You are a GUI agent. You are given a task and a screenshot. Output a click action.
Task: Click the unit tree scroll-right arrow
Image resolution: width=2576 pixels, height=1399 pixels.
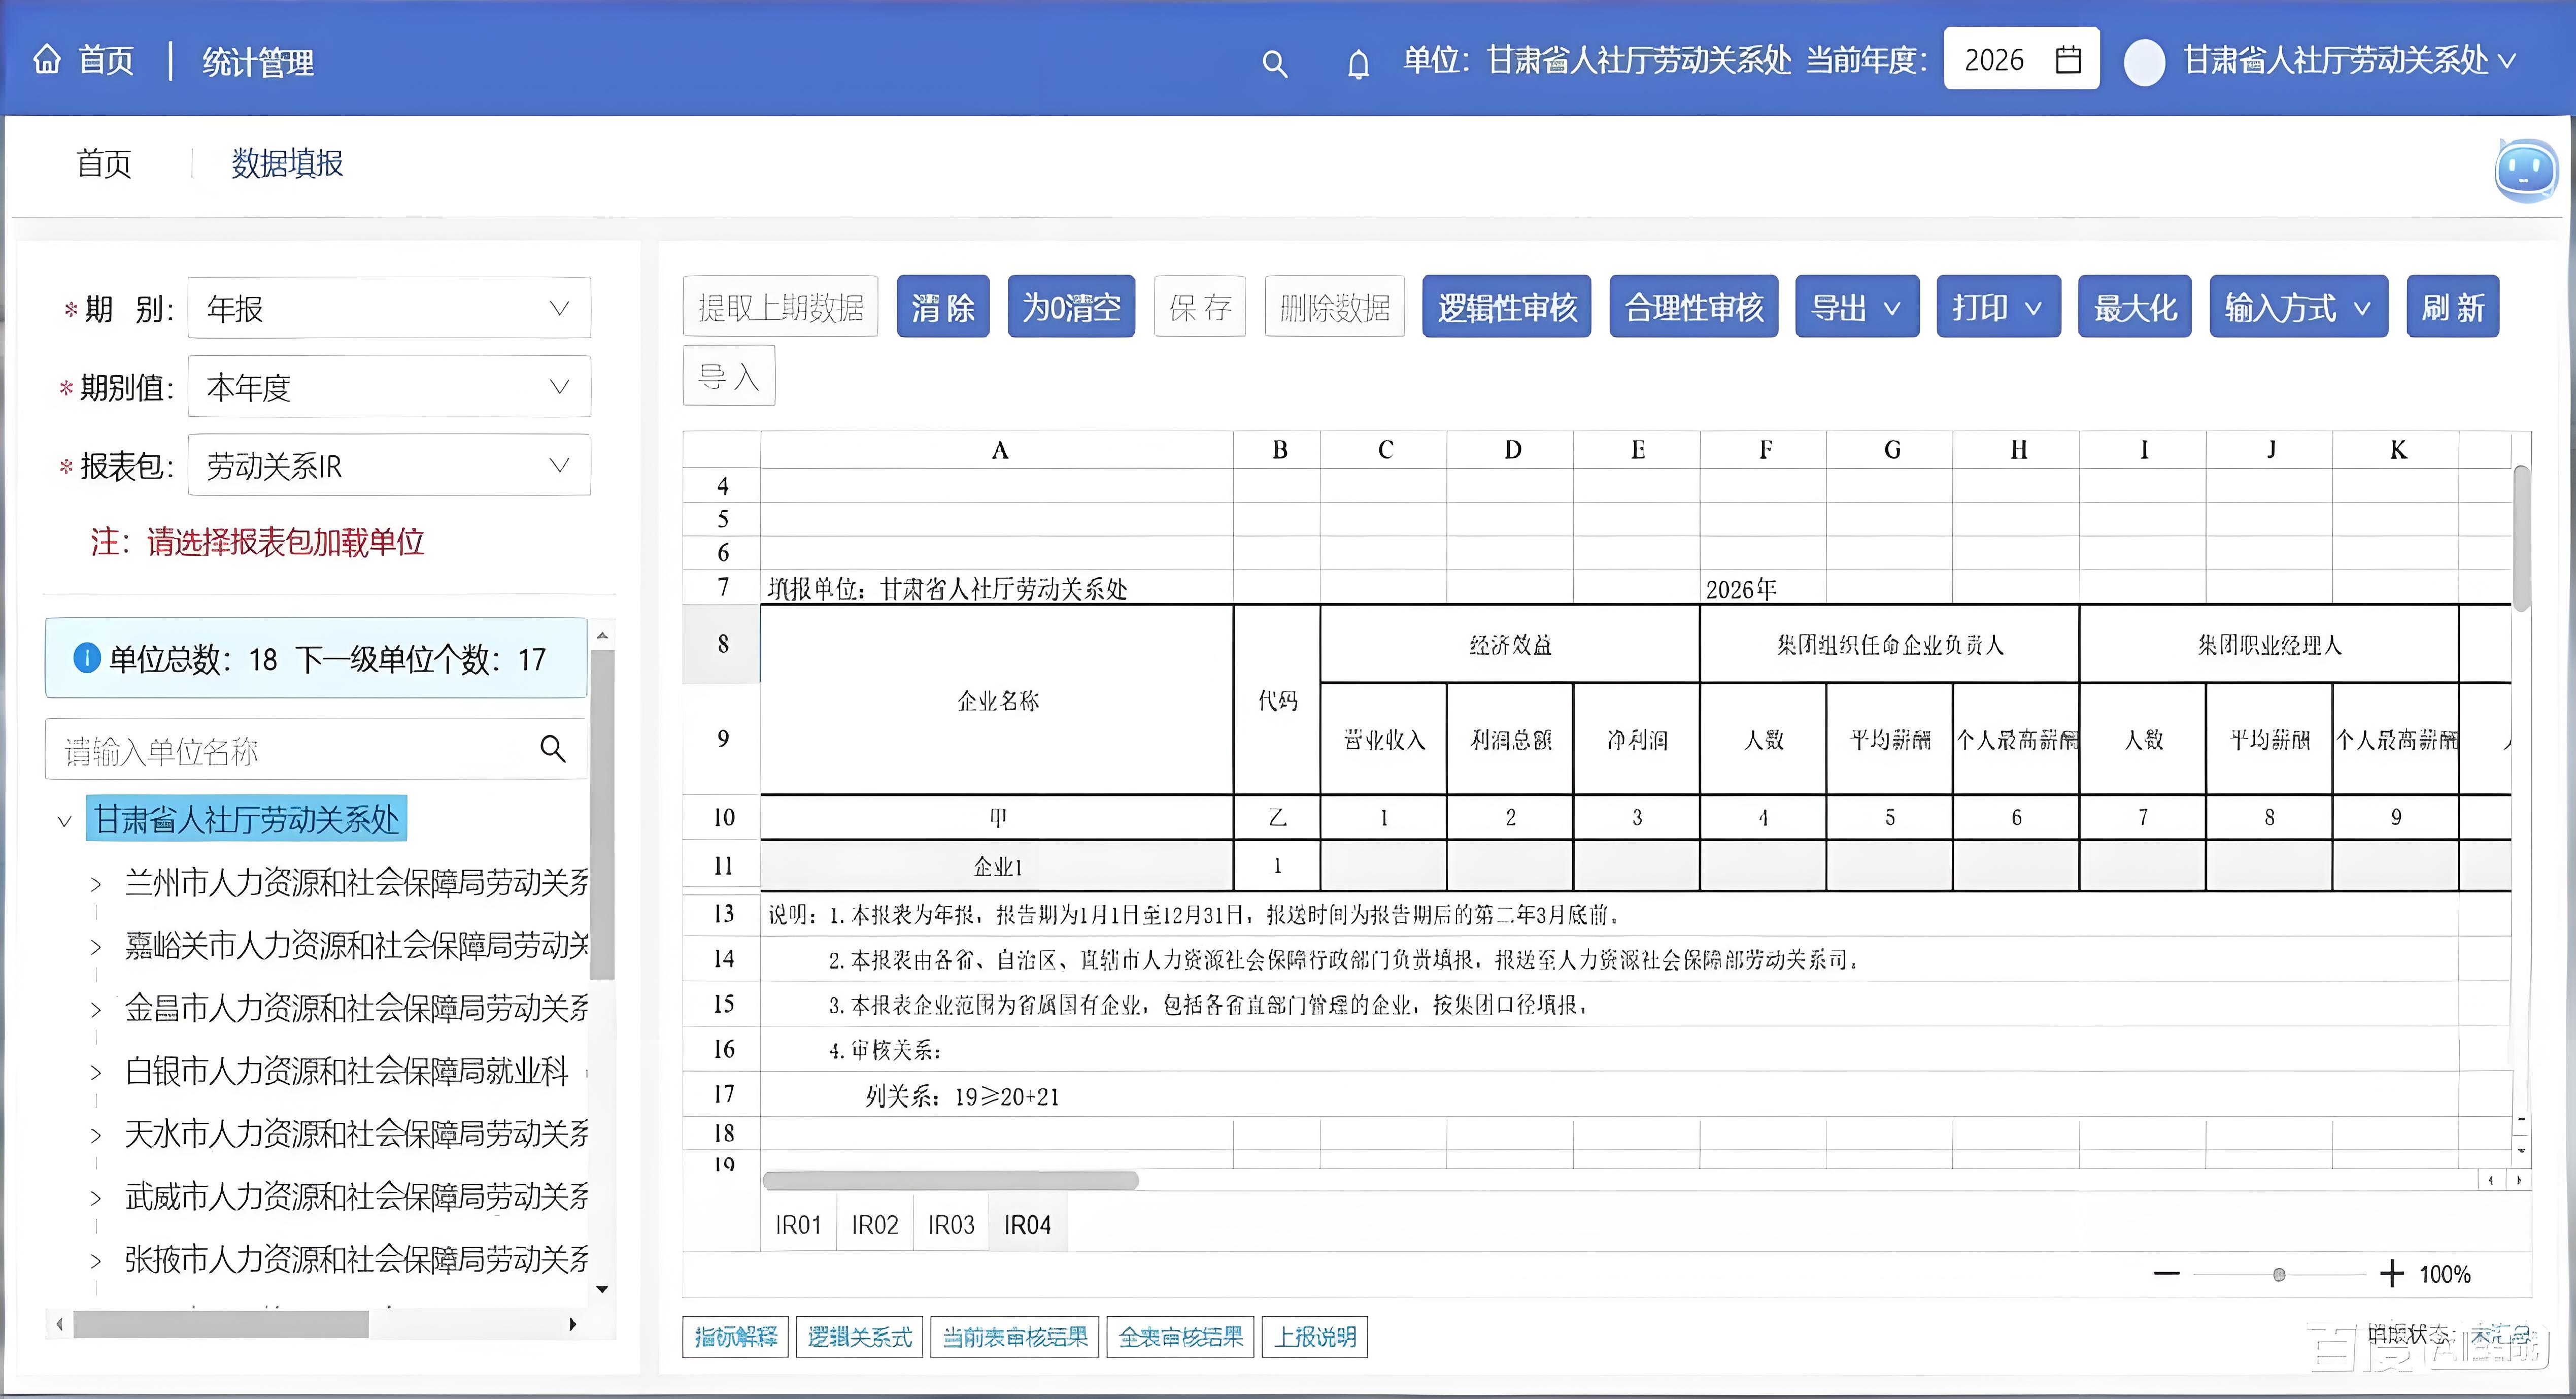[572, 1324]
